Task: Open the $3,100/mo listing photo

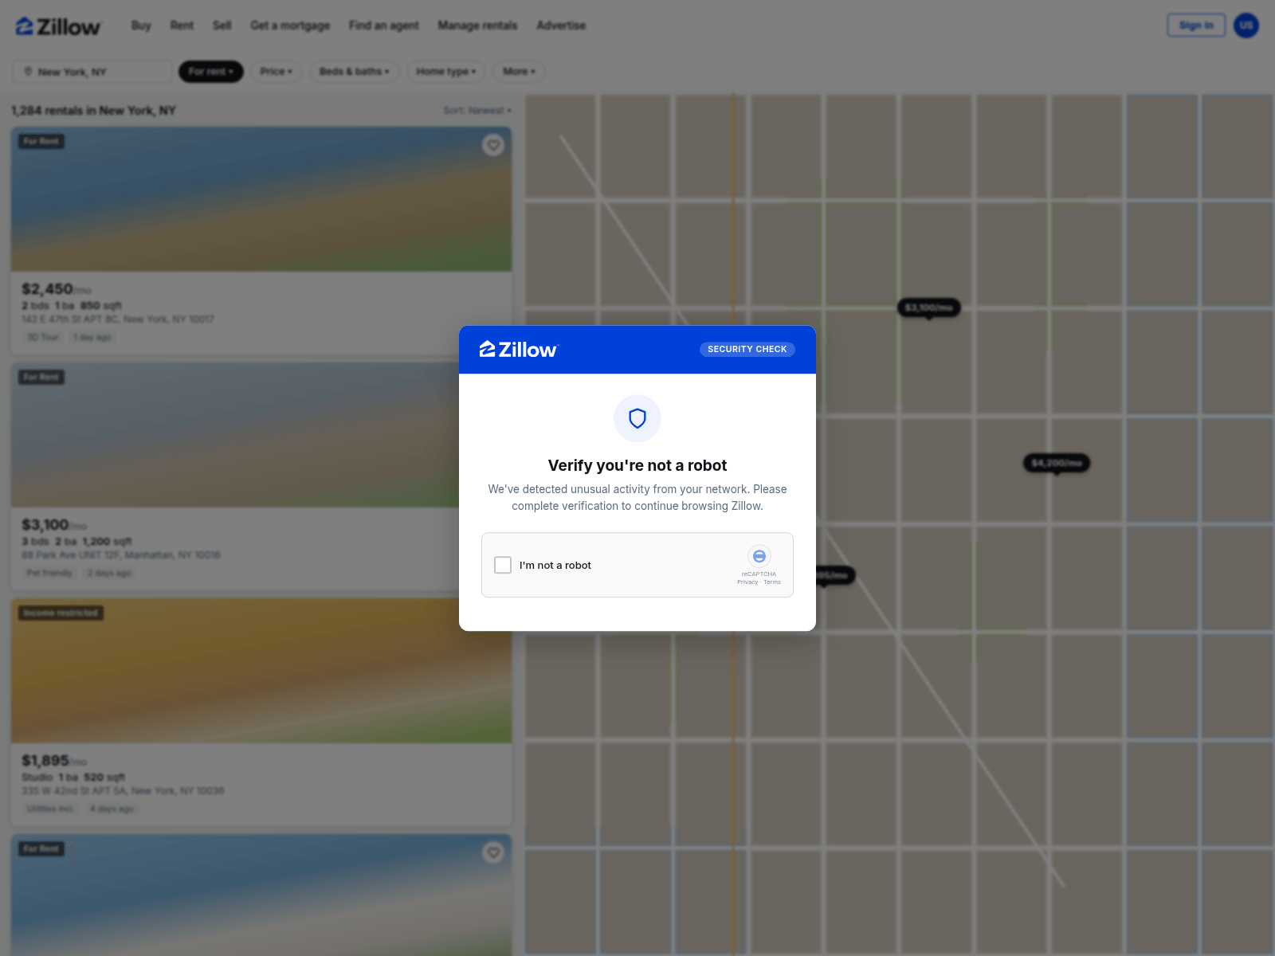Action: pyautogui.click(x=261, y=435)
